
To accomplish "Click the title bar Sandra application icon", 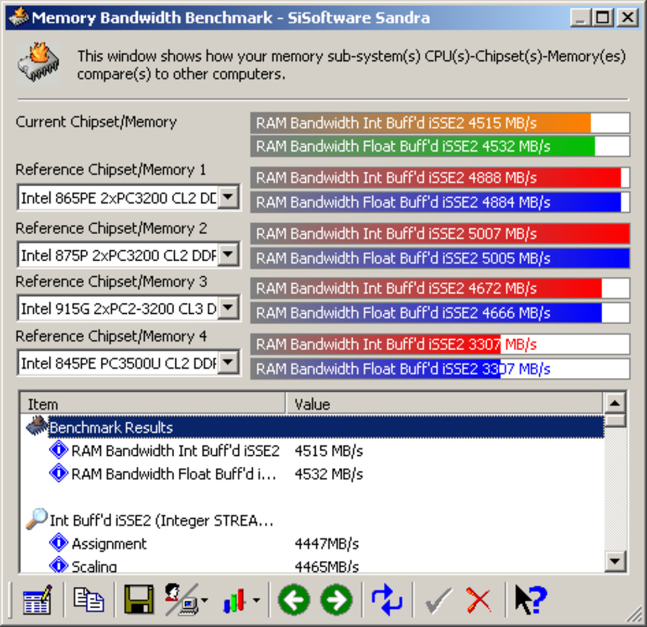I will (19, 17).
